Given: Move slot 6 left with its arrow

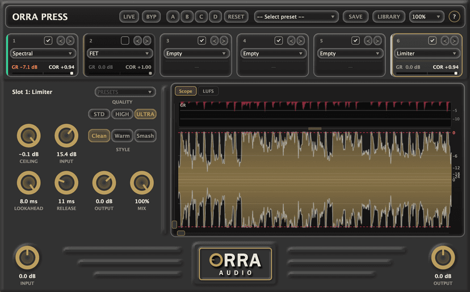Looking at the screenshot, I should pyautogui.click(x=445, y=41).
